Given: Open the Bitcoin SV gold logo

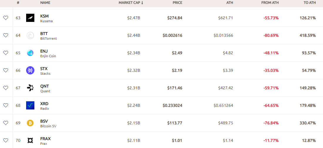Looking at the screenshot, I should point(30,123).
